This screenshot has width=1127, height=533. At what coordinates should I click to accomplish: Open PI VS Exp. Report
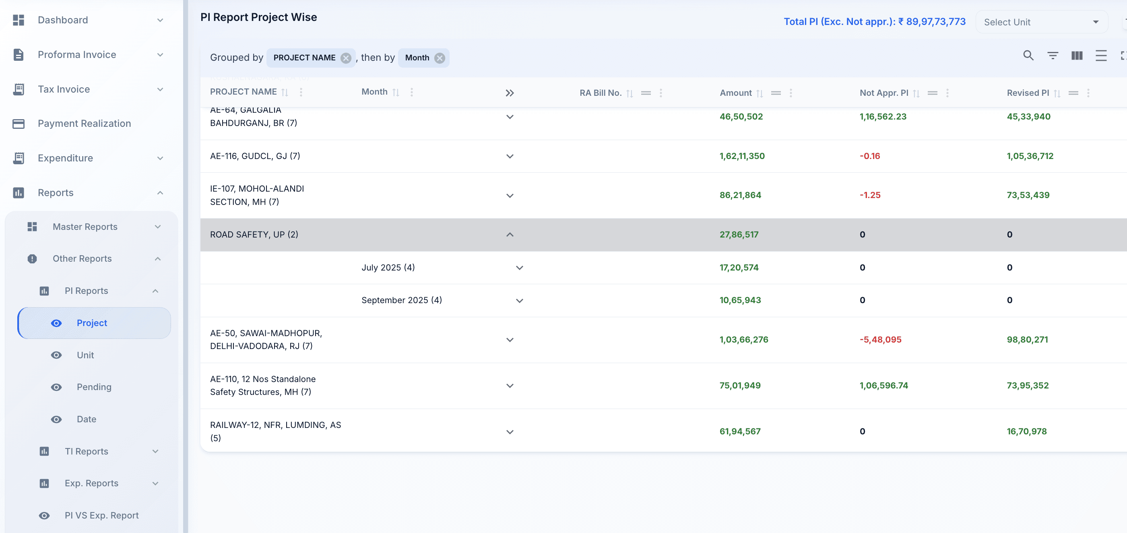94,516
